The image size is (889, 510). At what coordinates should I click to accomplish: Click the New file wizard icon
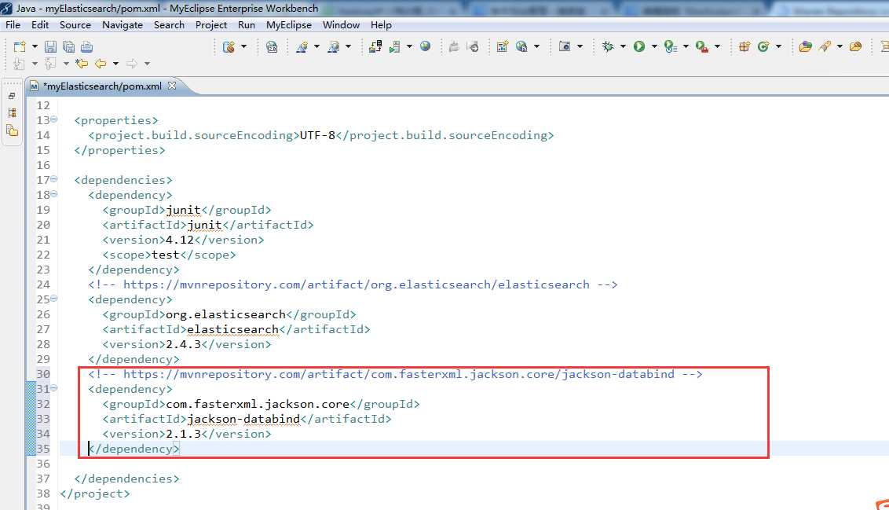[20, 46]
